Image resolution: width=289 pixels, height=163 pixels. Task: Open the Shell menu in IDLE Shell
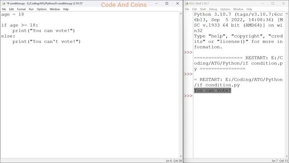point(203,9)
